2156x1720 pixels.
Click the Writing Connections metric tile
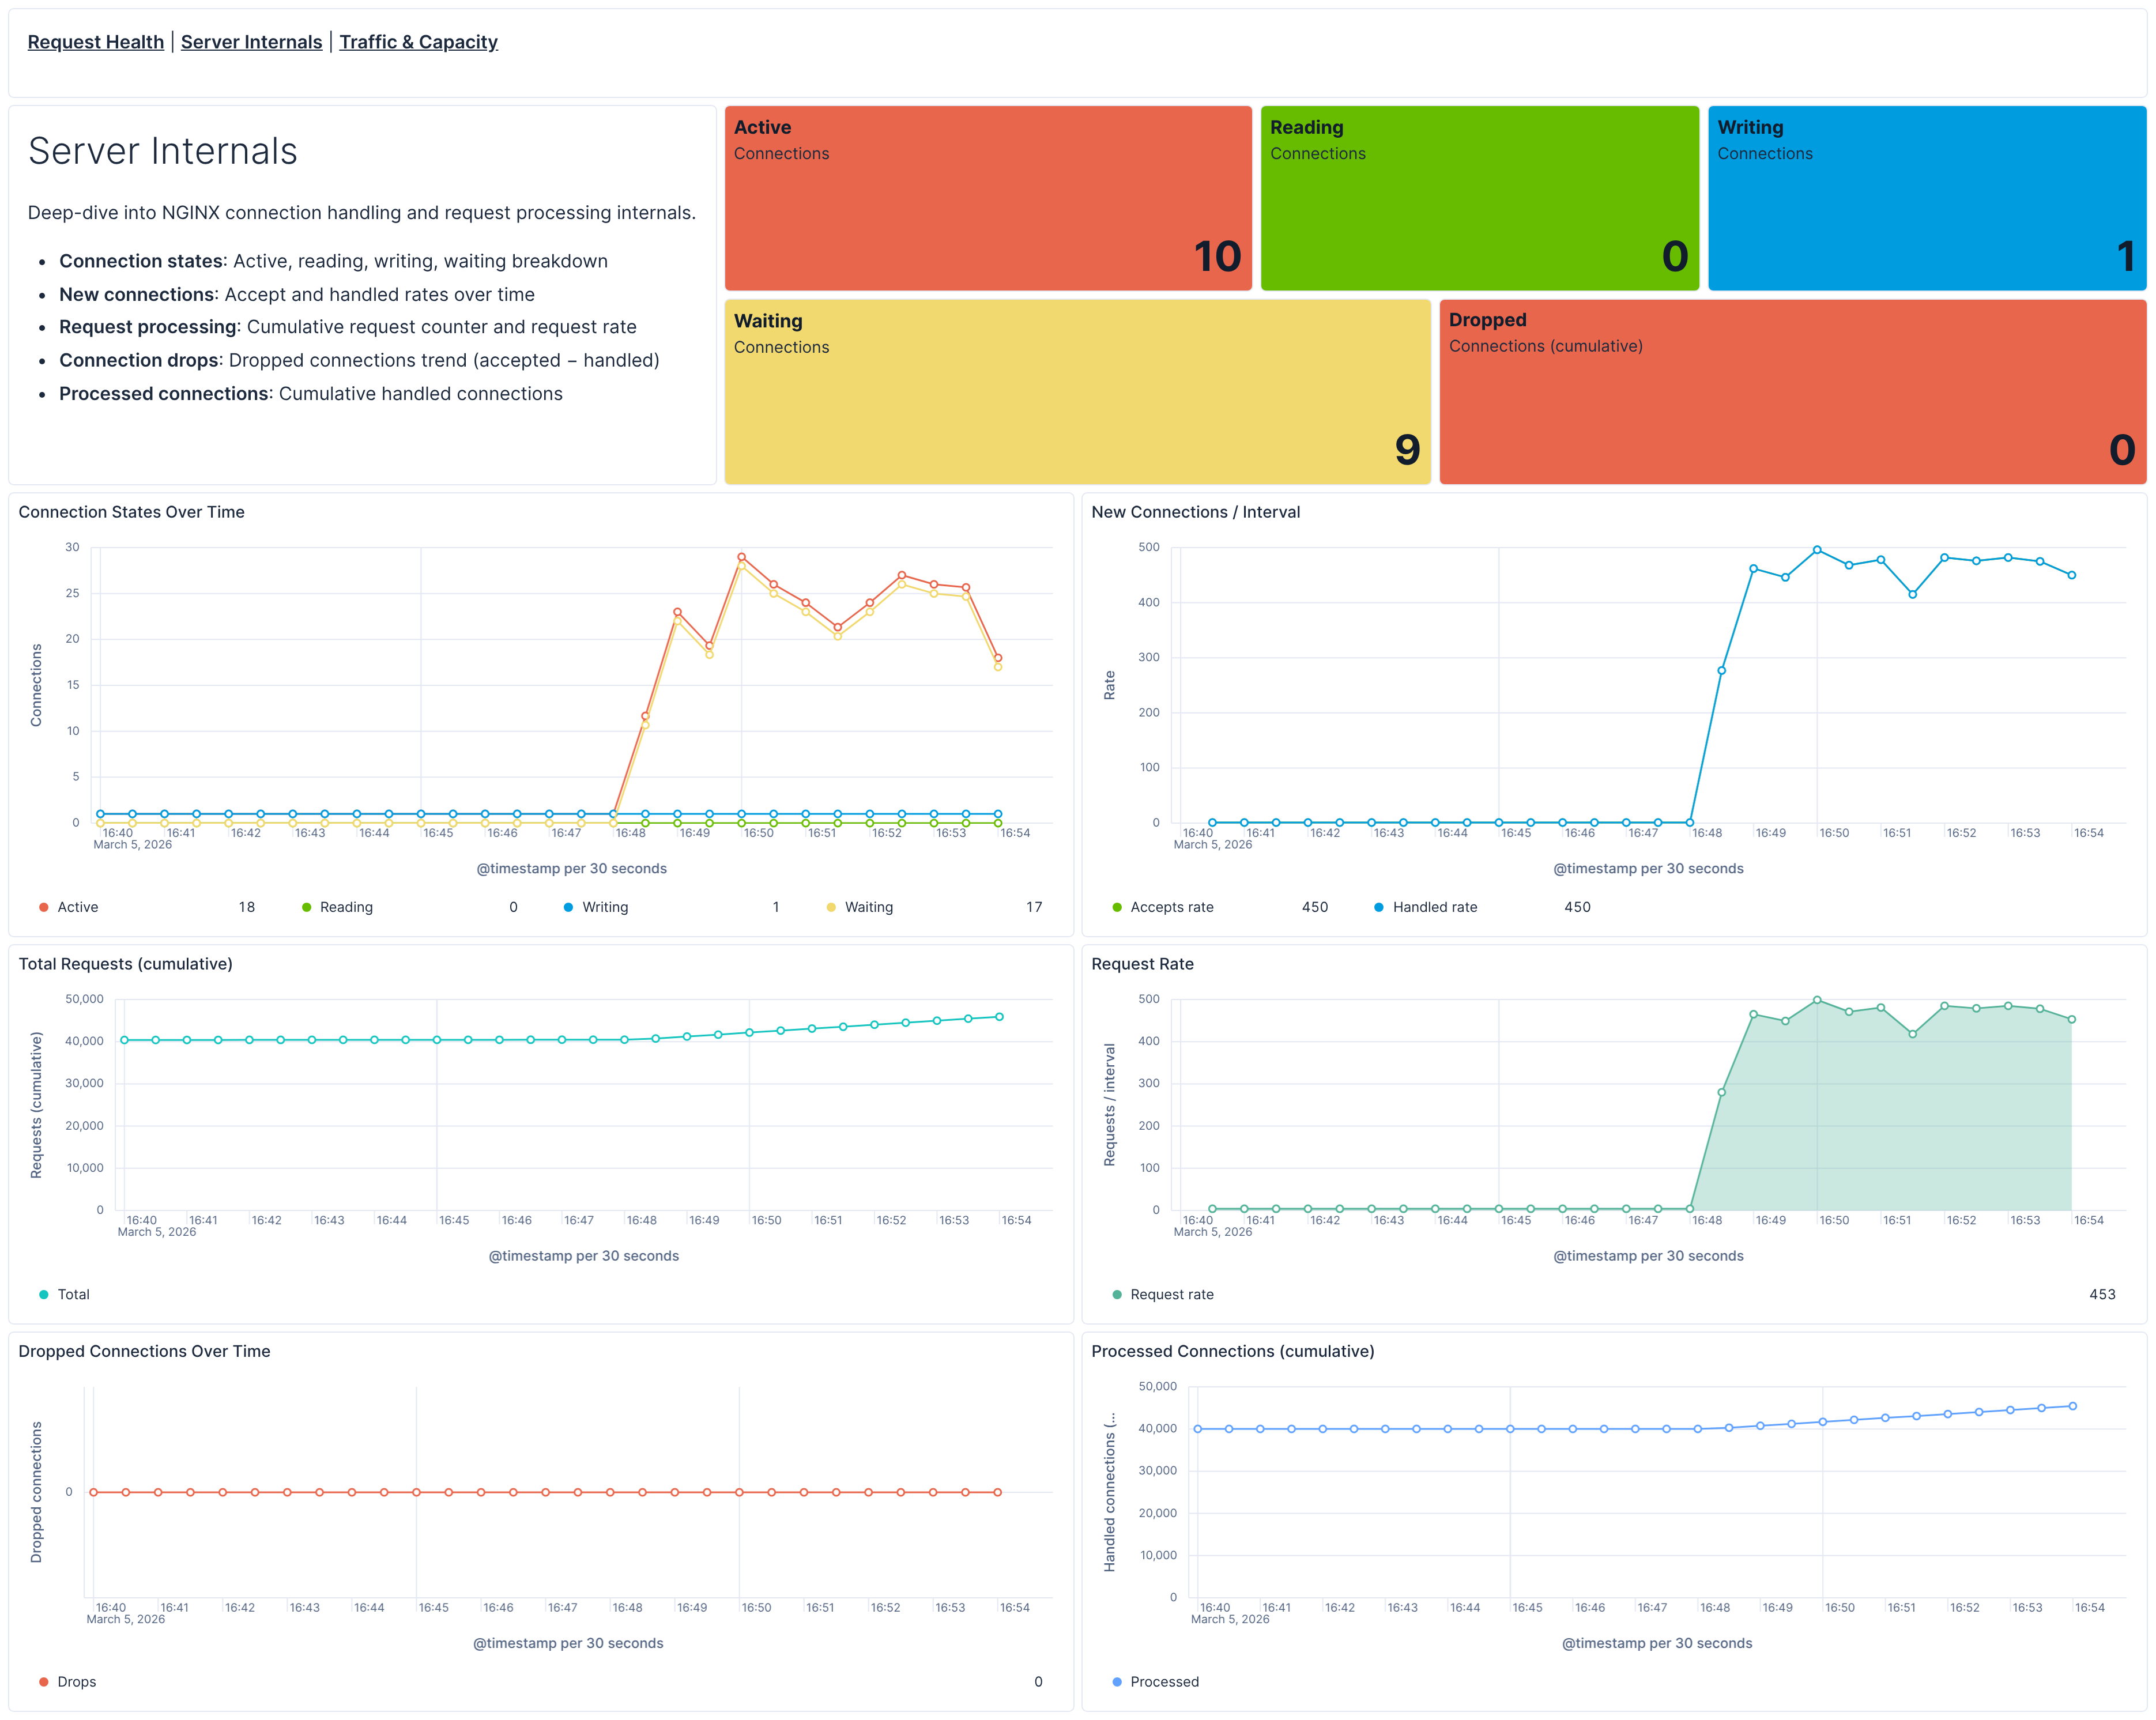tap(1927, 198)
